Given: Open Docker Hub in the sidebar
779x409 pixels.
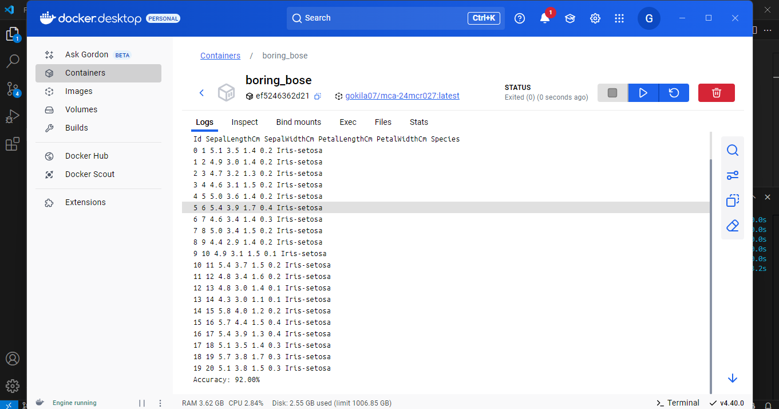Looking at the screenshot, I should pyautogui.click(x=98, y=156).
